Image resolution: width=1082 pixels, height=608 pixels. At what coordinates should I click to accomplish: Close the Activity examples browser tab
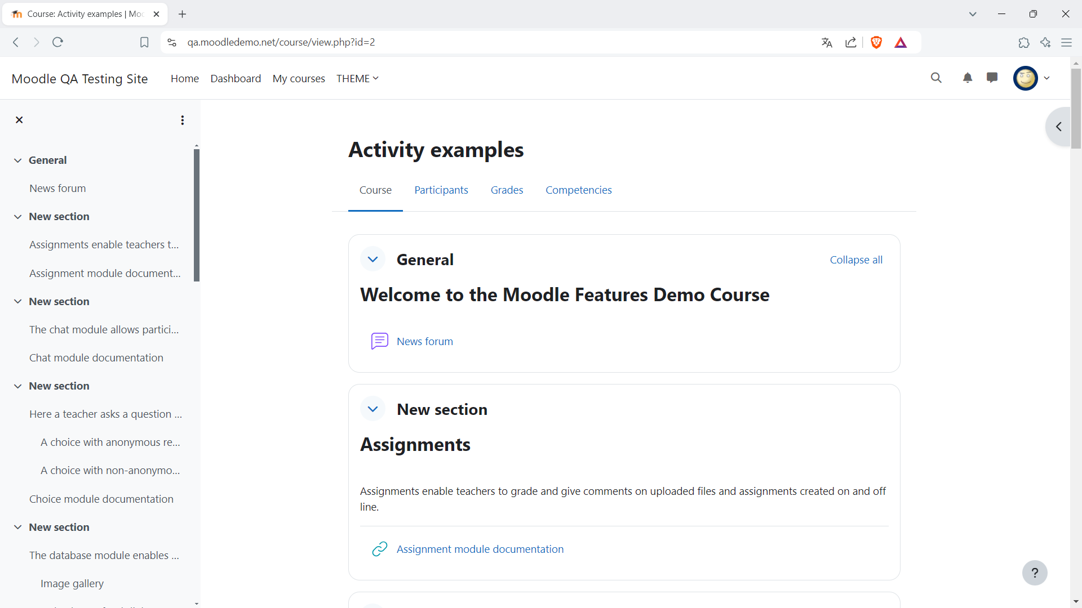point(157,14)
